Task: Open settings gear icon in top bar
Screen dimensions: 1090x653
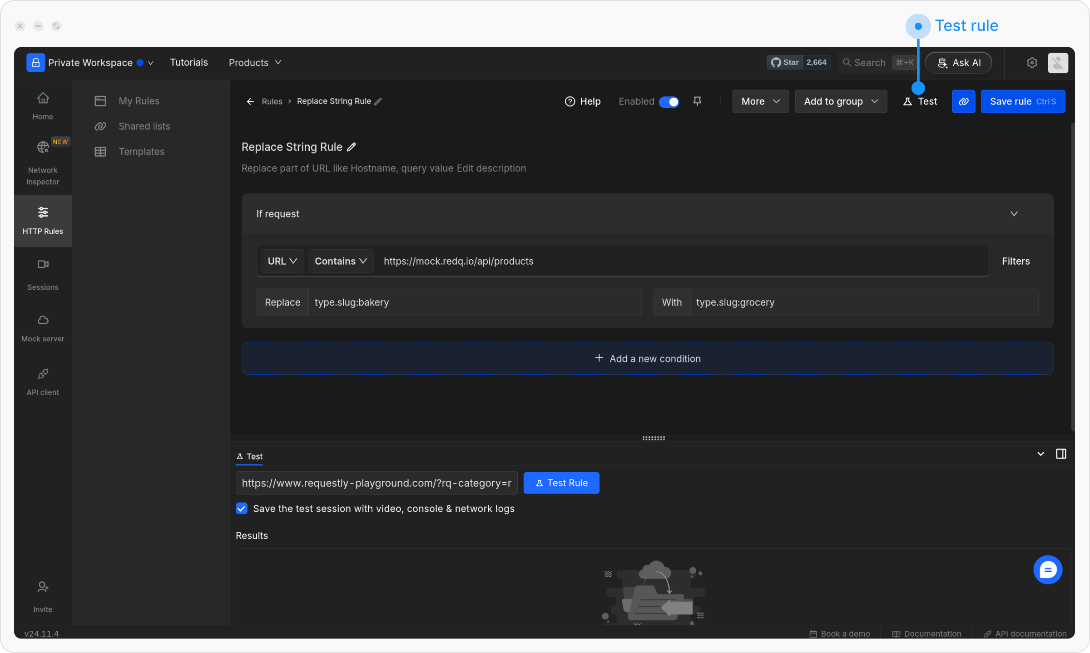Action: click(1032, 63)
